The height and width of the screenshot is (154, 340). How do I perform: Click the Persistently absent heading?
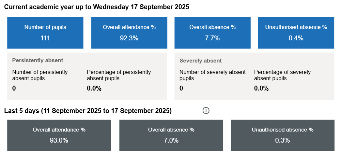(38, 60)
